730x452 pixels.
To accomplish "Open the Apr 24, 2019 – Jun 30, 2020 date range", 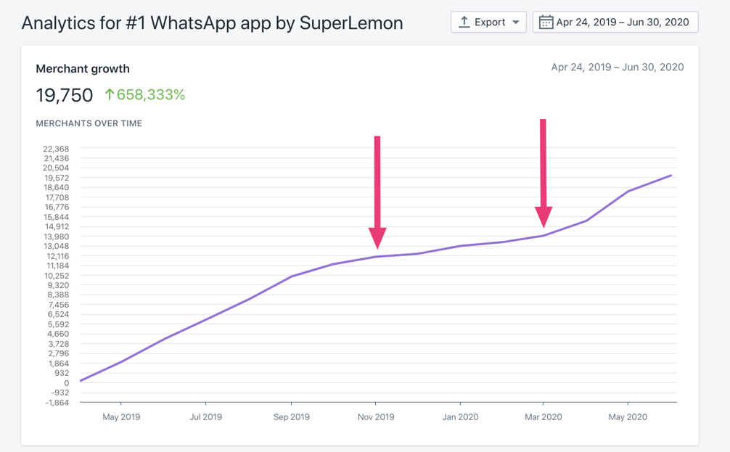I will 615,22.
